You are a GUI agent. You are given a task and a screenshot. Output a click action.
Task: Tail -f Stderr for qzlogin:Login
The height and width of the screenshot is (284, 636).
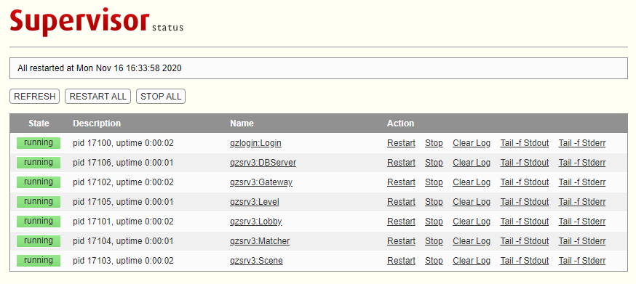582,143
